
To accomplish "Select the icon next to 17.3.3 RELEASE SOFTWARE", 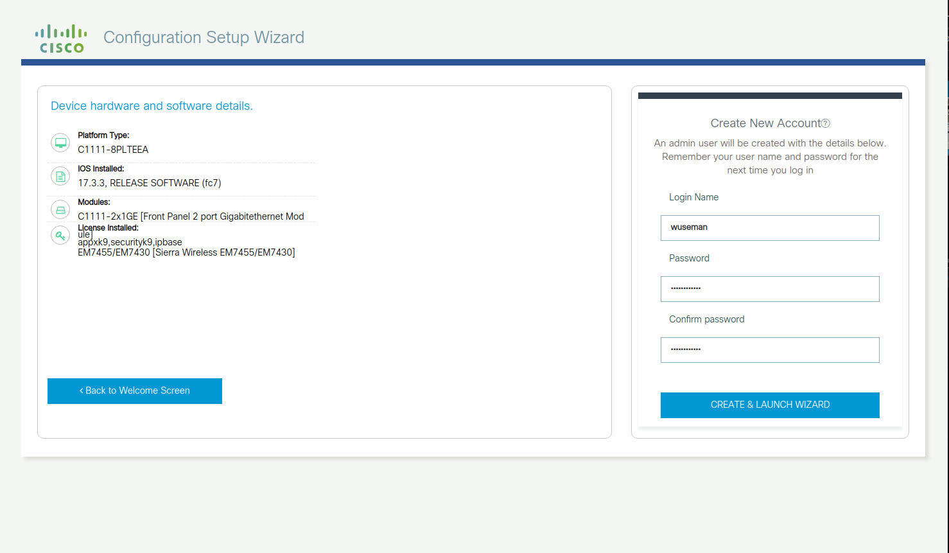I will coord(60,175).
